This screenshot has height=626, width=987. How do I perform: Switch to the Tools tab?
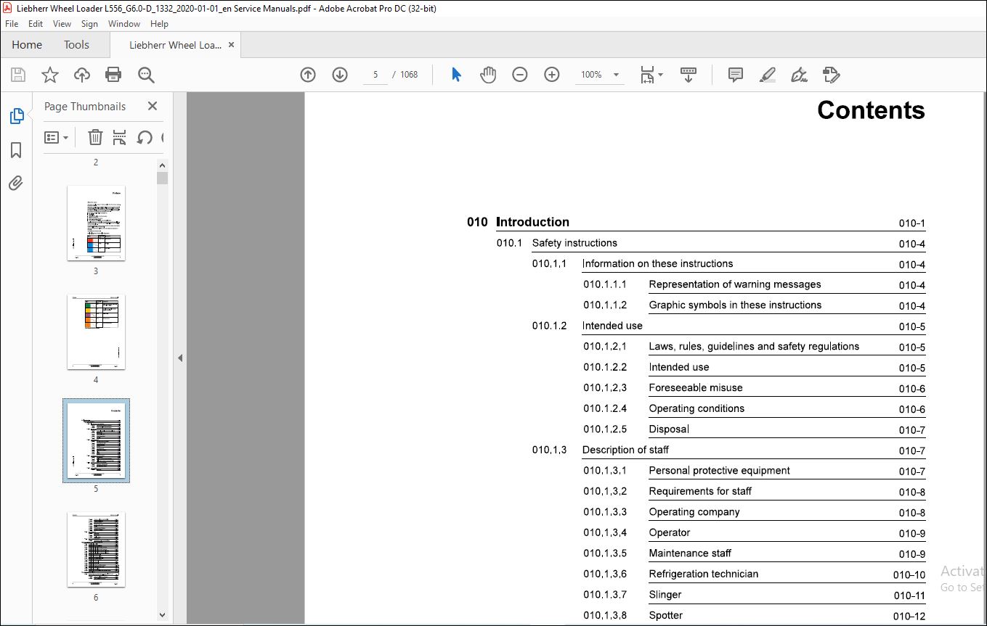coord(76,45)
